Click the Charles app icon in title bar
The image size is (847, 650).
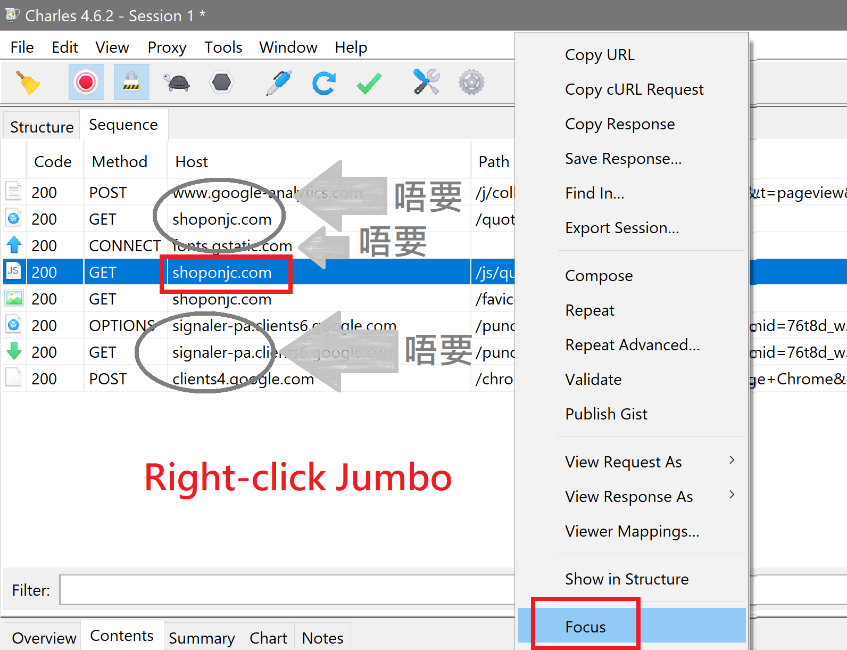coord(12,15)
